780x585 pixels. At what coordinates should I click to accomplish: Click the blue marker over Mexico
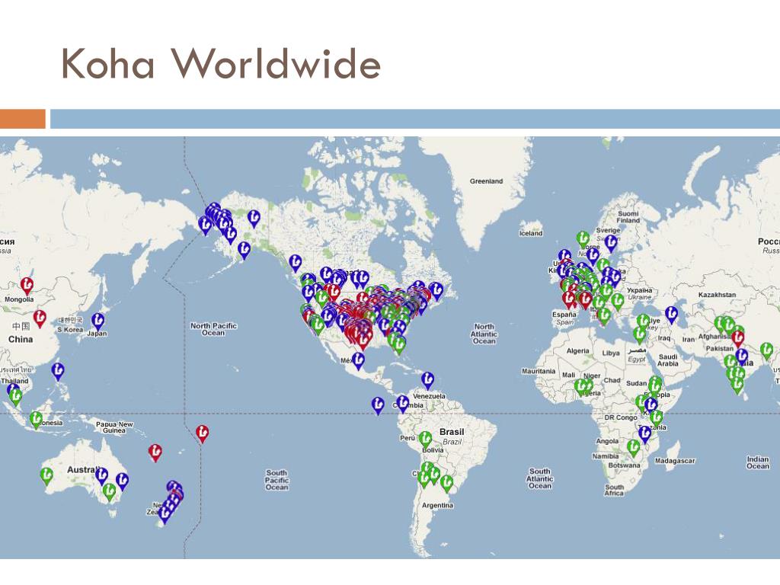(358, 360)
